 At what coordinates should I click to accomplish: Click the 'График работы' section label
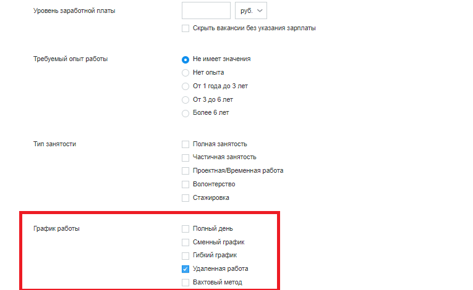(x=56, y=229)
